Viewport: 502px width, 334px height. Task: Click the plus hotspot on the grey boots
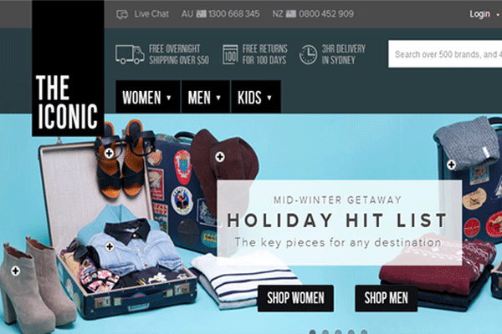15,271
